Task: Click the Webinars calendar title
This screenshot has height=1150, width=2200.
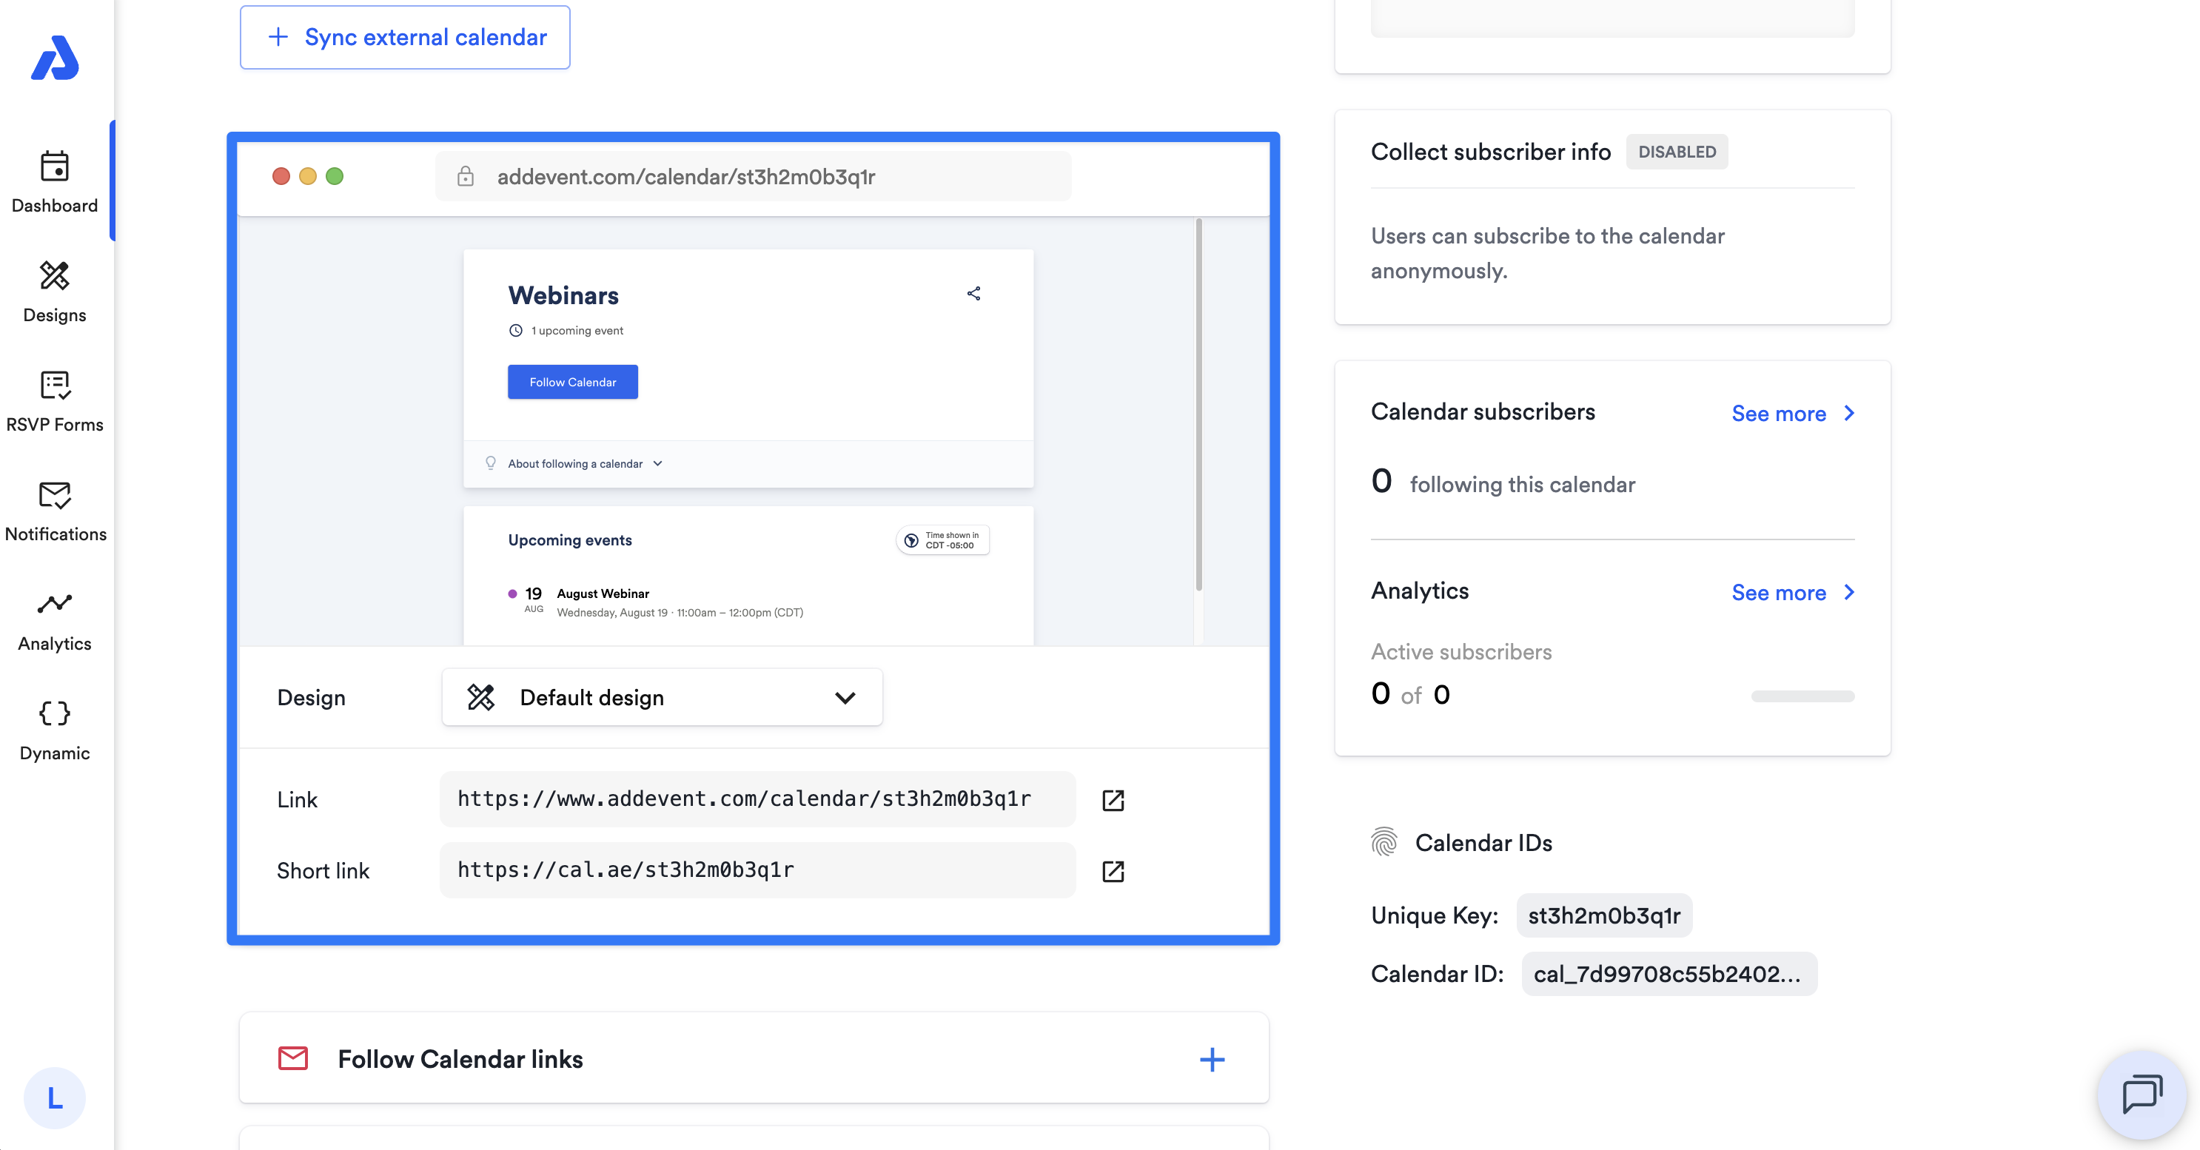Action: pos(563,295)
